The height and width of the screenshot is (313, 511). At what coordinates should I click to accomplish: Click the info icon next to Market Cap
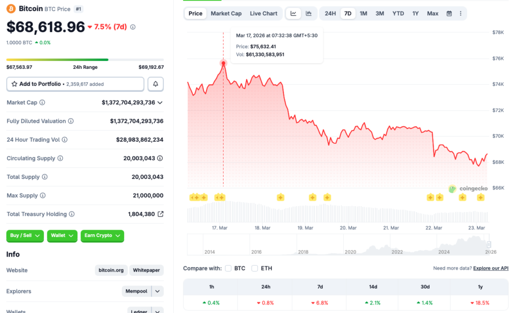click(x=42, y=102)
